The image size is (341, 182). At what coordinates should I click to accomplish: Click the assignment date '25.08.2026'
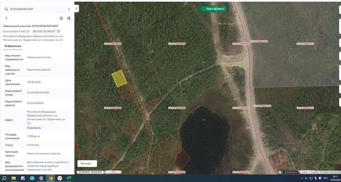pos(34,82)
